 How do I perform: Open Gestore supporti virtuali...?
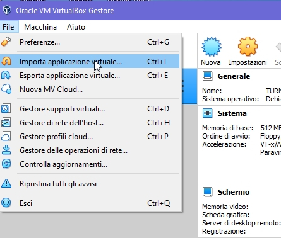tap(90, 109)
